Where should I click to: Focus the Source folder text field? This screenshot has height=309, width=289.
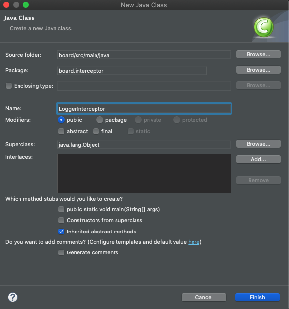point(144,55)
